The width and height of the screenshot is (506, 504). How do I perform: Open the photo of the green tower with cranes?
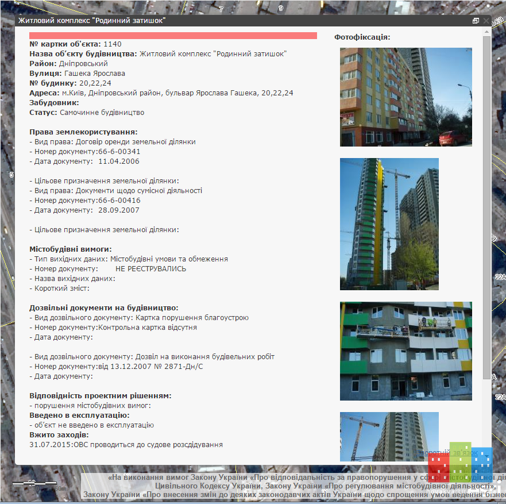[389, 224]
